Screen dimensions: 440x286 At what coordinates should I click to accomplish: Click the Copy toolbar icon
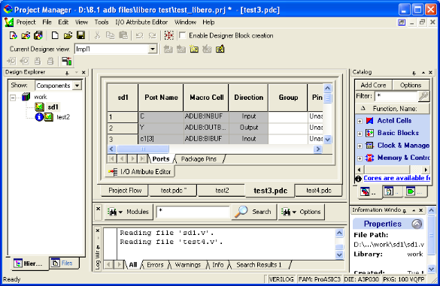[110, 35]
